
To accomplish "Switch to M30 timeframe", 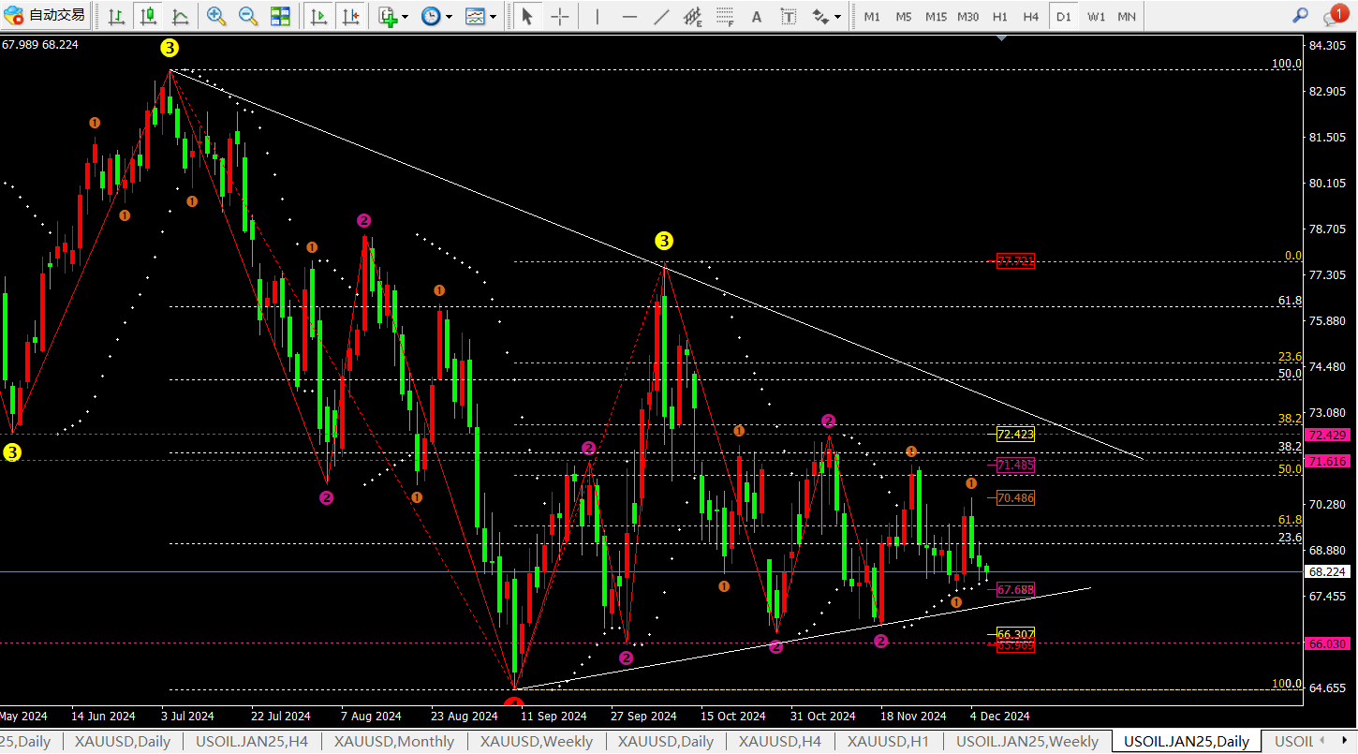I will 968,16.
